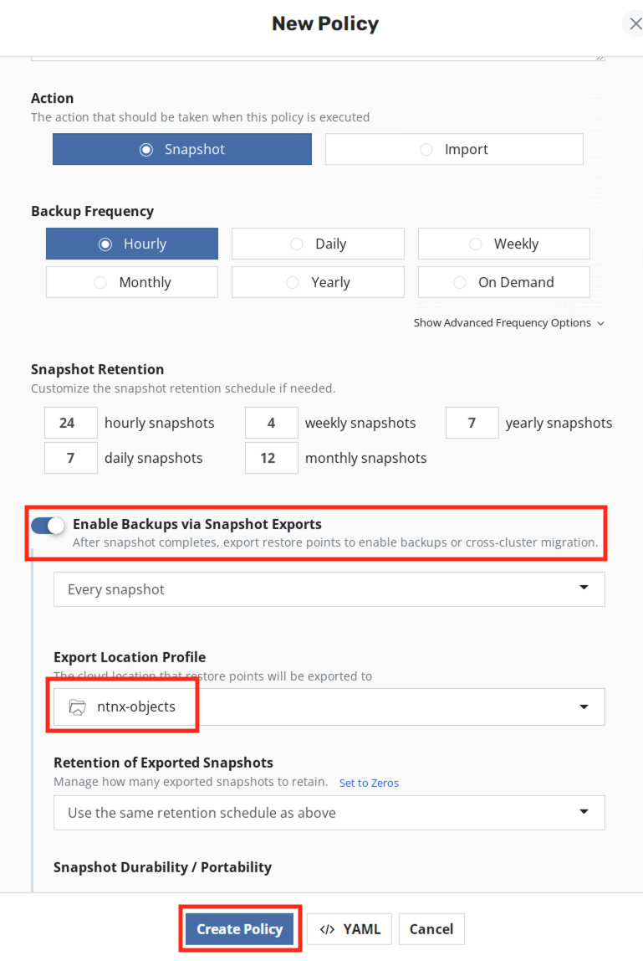Choose Weekly backup frequency
This screenshot has width=643, height=961.
tap(503, 244)
